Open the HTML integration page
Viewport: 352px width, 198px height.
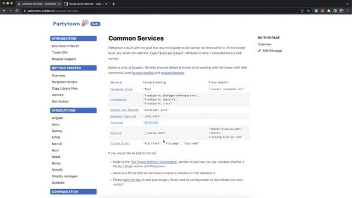pos(56,137)
